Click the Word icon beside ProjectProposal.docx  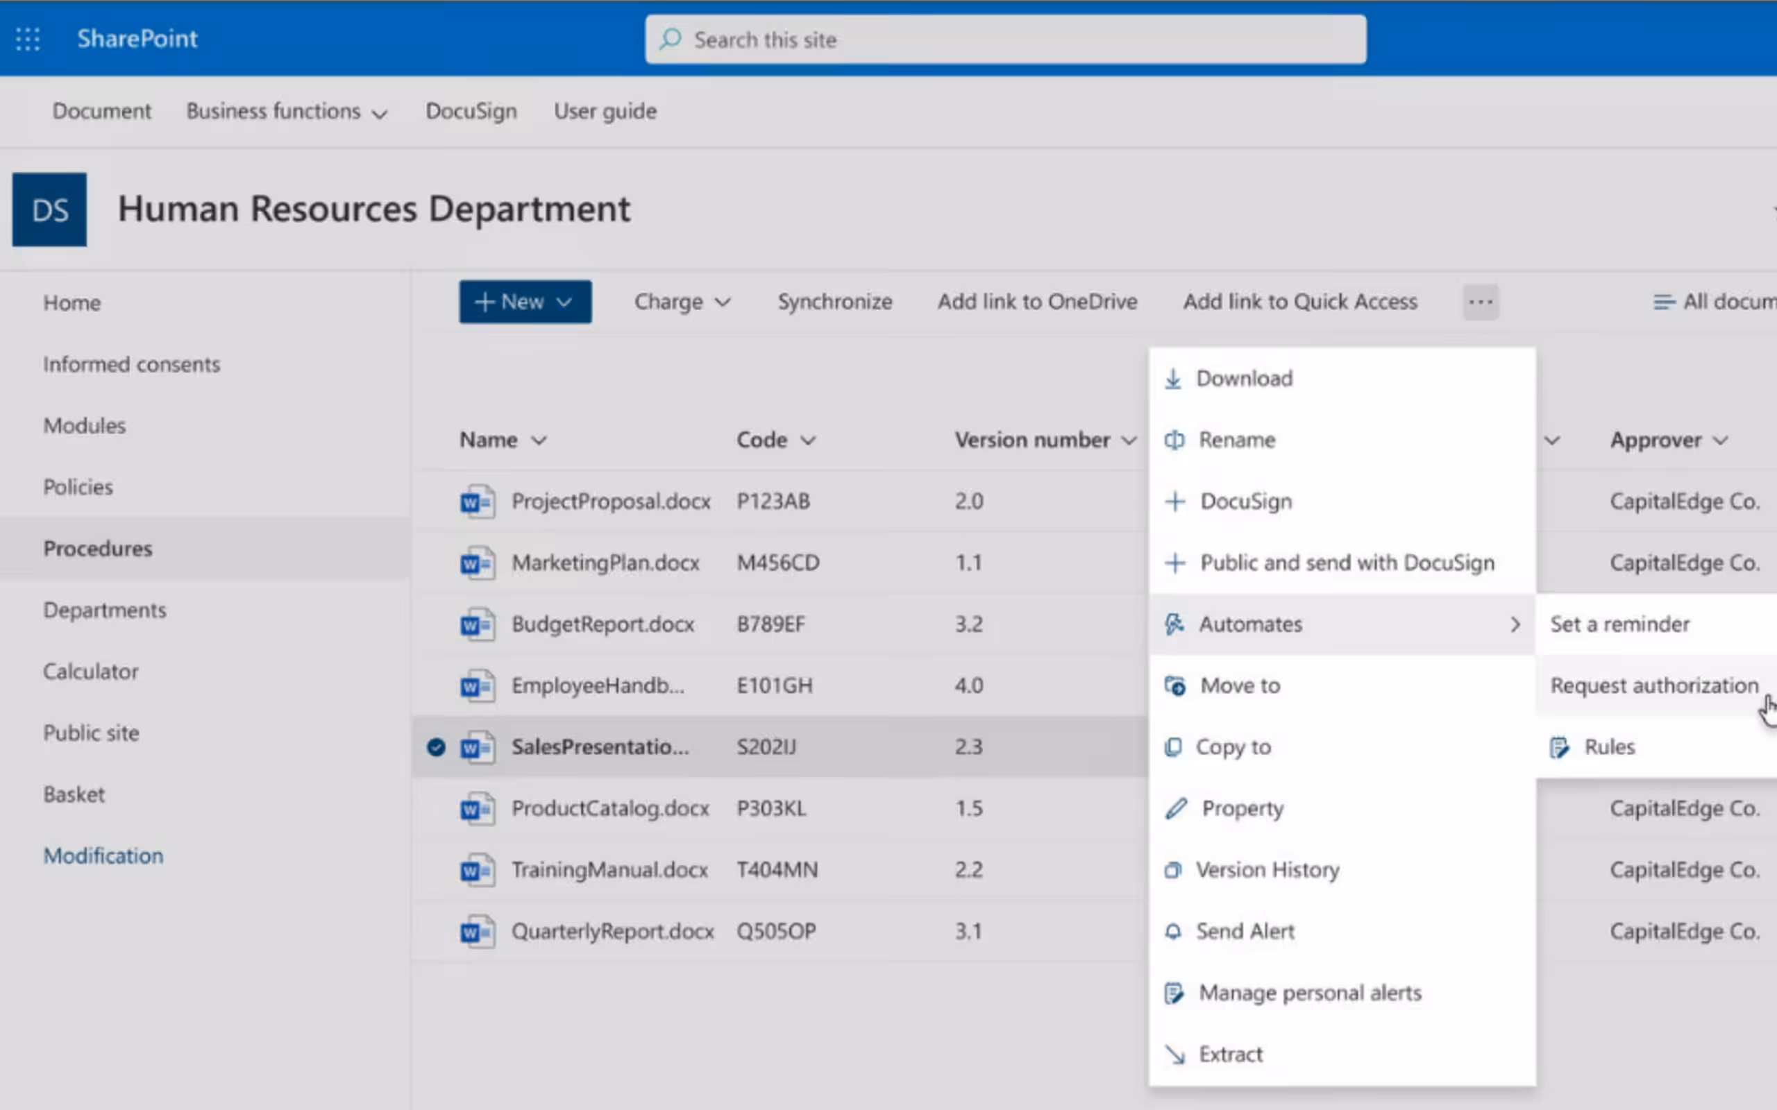coord(478,502)
